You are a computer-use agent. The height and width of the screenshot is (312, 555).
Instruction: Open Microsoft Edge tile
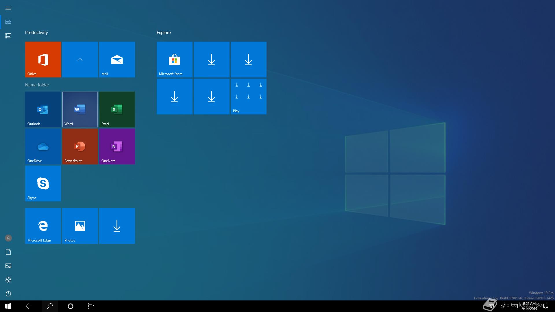(x=43, y=226)
